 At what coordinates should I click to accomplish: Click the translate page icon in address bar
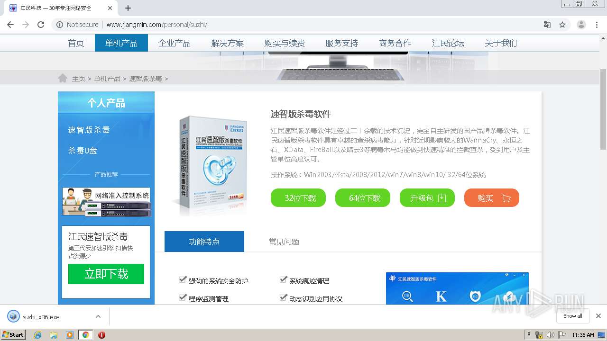(547, 25)
